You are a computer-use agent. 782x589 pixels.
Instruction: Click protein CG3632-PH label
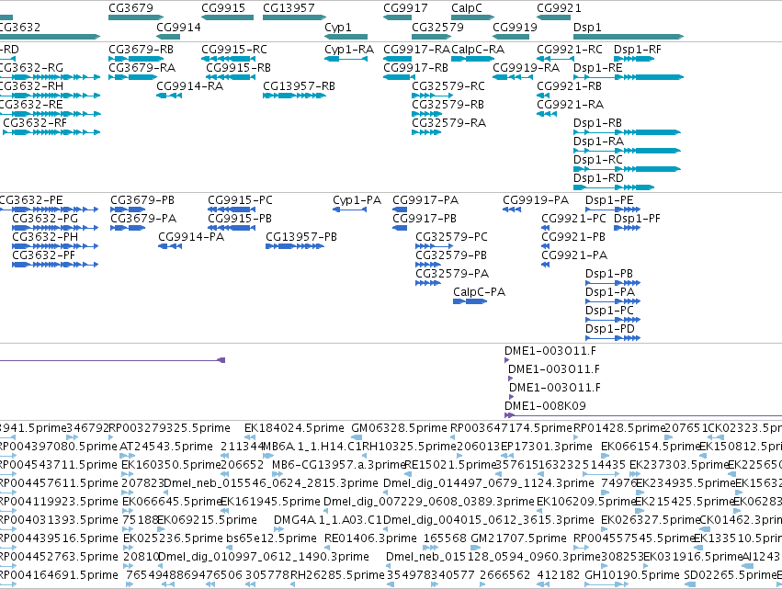(x=45, y=237)
